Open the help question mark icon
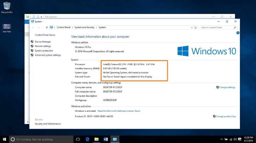Screen dimensions: 256x143 coord(238,33)
